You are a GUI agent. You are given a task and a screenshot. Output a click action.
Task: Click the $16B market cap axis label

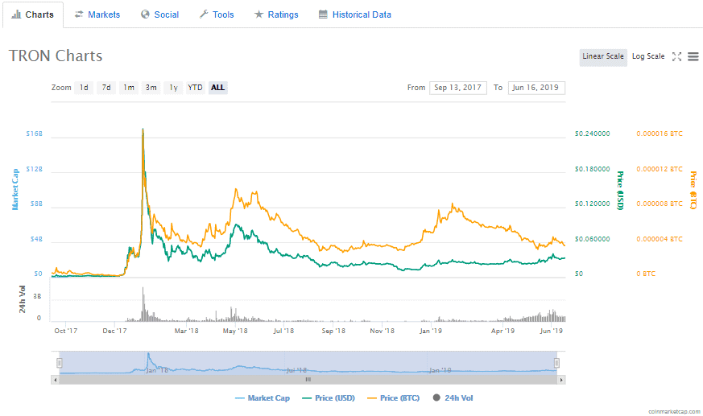coord(34,134)
